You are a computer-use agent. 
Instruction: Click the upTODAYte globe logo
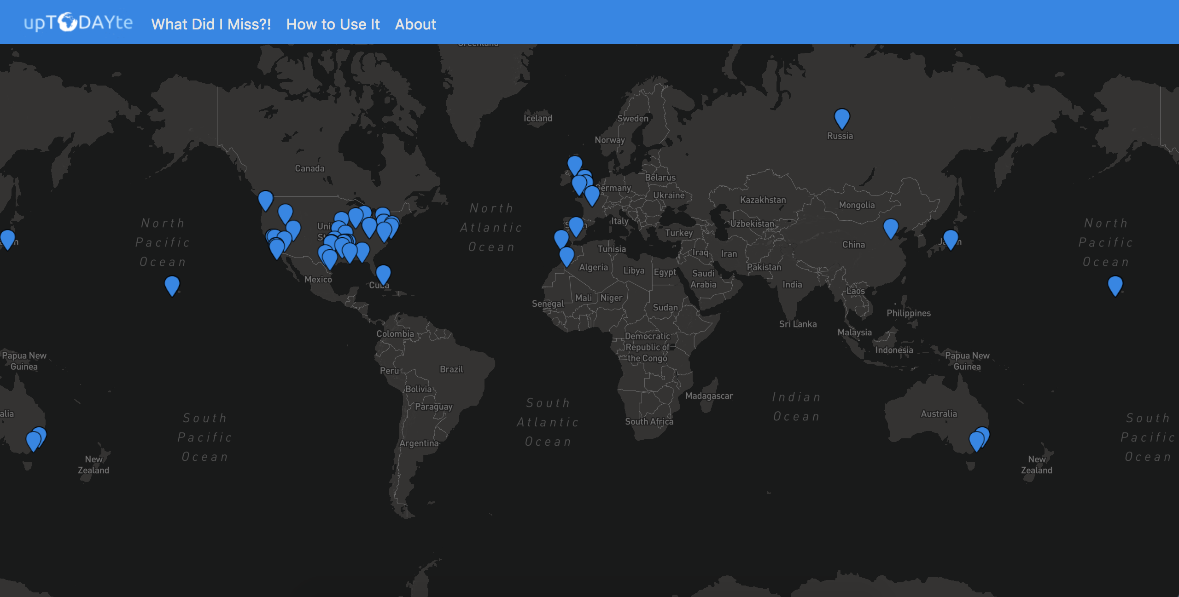coord(78,23)
